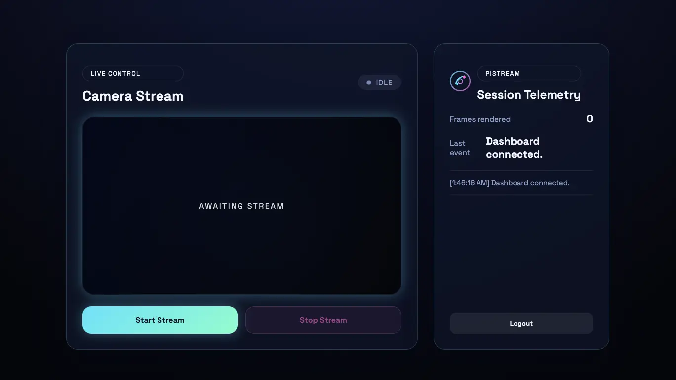Click the Camera Stream heading

133,96
